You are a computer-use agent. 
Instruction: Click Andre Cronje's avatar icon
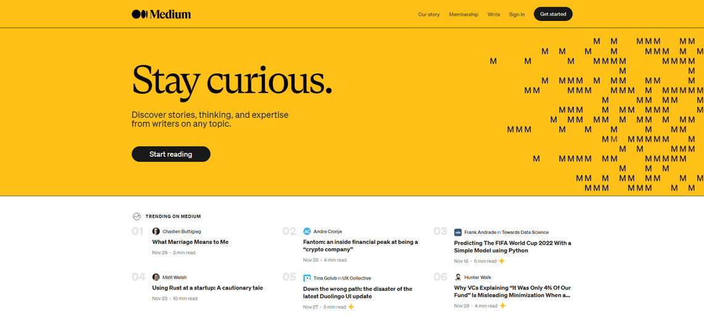pyautogui.click(x=307, y=231)
